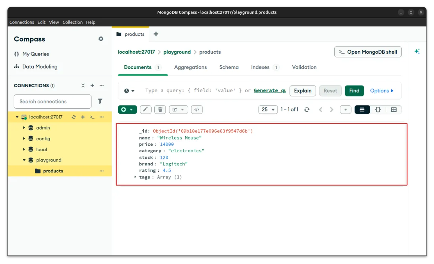Open the Collection menu
434x264 pixels.
(73, 22)
